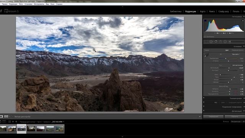Screen dimensions: 245x138
Task: Collapse the Гистограмма panel
Action: pos(244,16)
